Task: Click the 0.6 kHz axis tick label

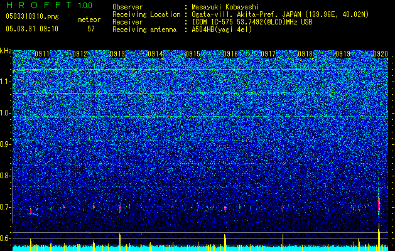Action: tap(5, 238)
